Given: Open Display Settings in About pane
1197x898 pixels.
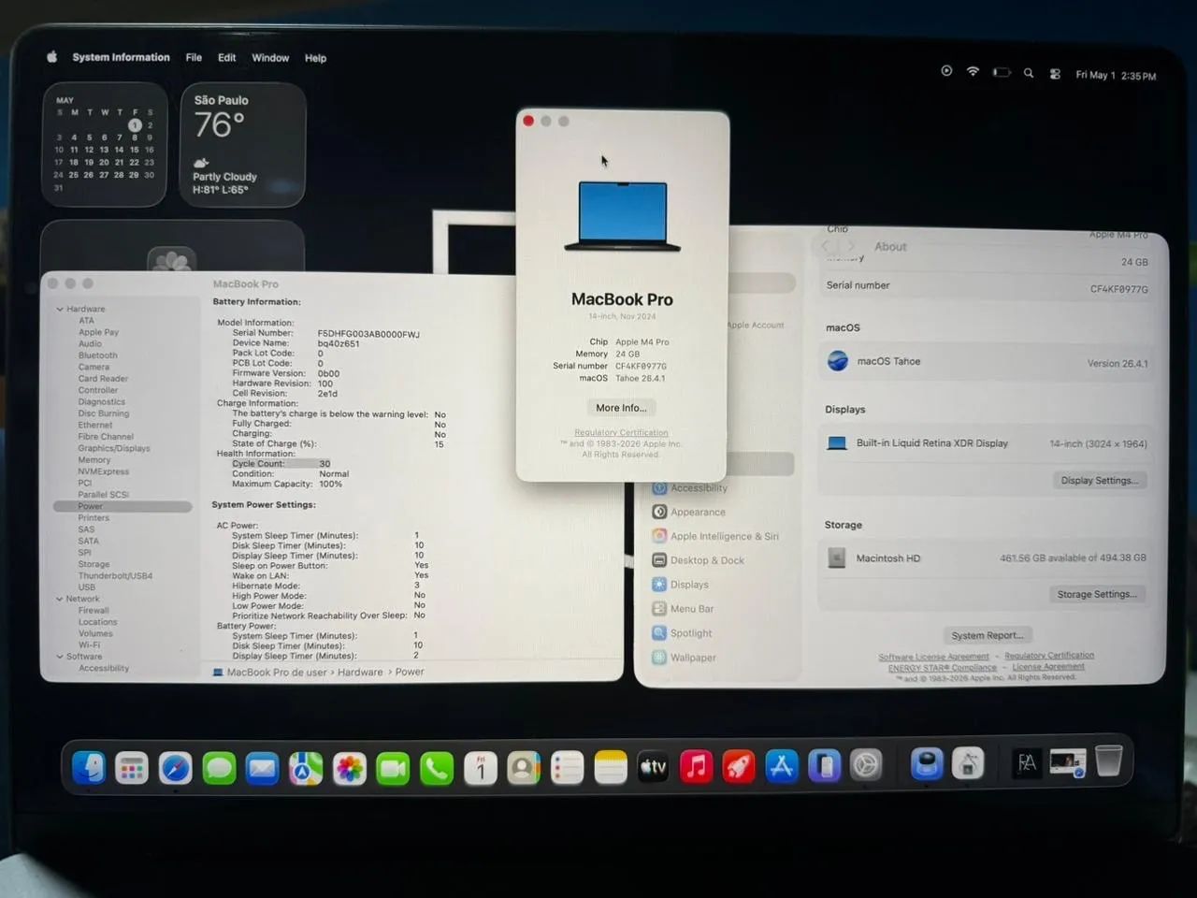Looking at the screenshot, I should pyautogui.click(x=1100, y=480).
